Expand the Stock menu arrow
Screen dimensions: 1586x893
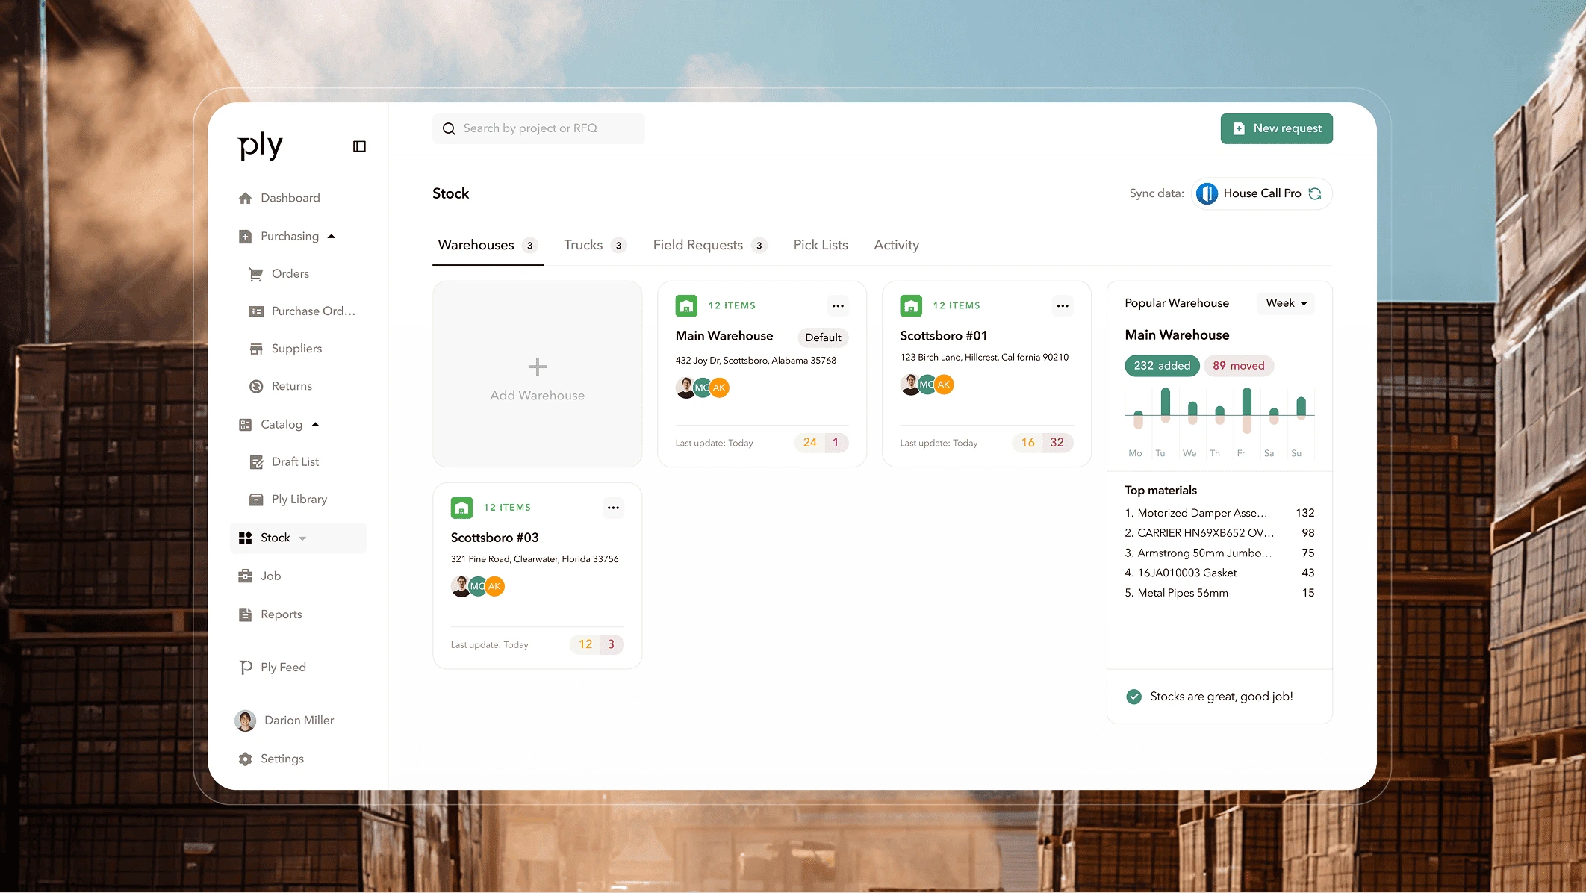tap(302, 538)
